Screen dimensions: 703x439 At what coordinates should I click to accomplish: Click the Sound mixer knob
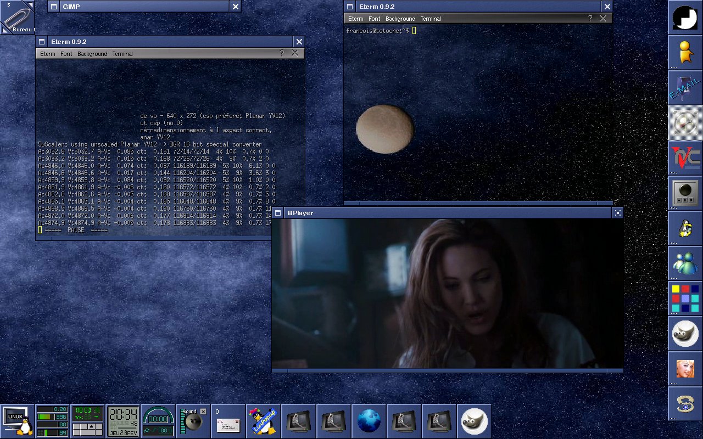tap(194, 423)
